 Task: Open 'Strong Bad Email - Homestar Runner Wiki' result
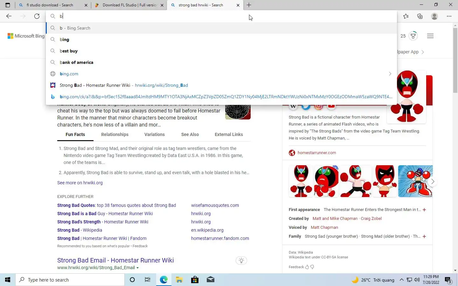115,260
